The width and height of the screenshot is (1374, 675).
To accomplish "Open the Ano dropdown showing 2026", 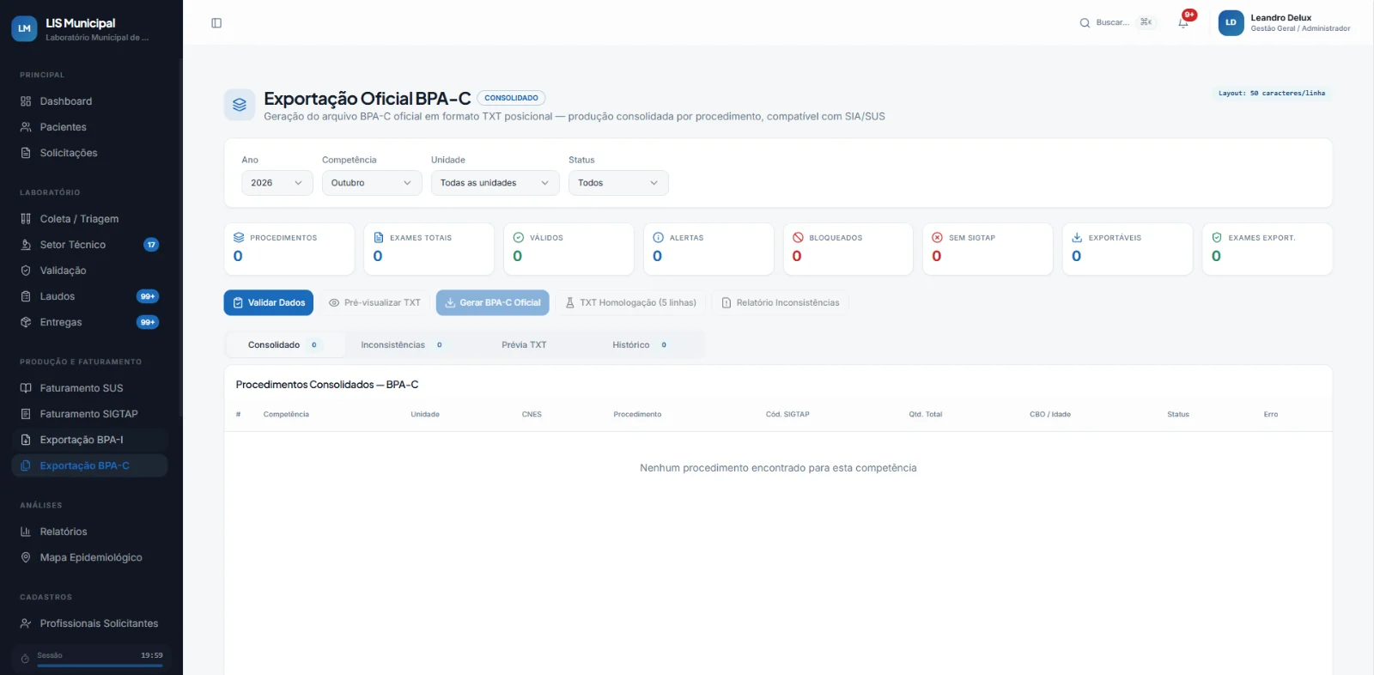I will click(277, 183).
